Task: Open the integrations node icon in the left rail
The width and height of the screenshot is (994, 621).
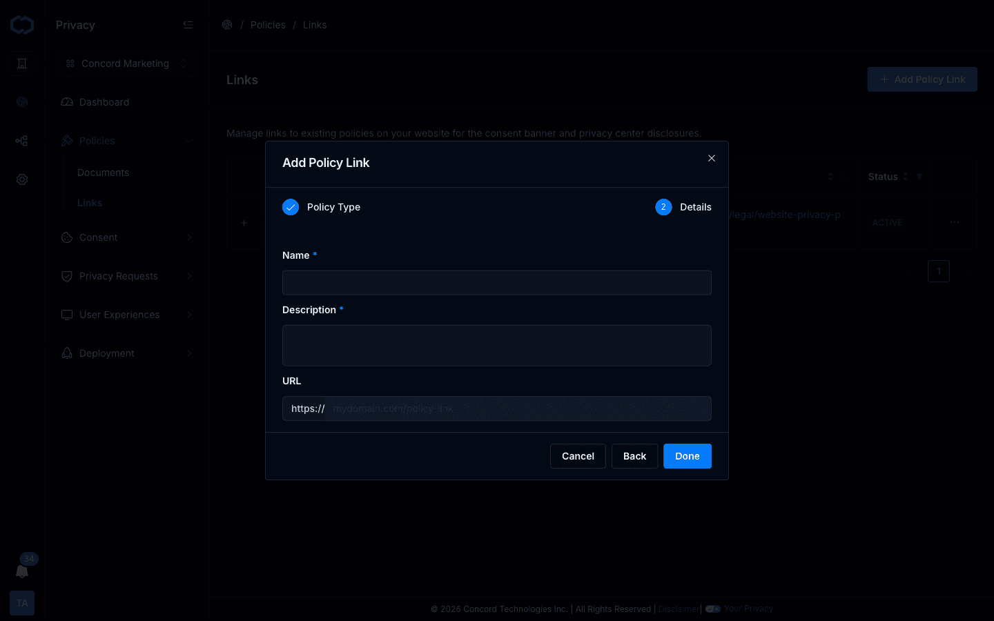Action: point(21,140)
